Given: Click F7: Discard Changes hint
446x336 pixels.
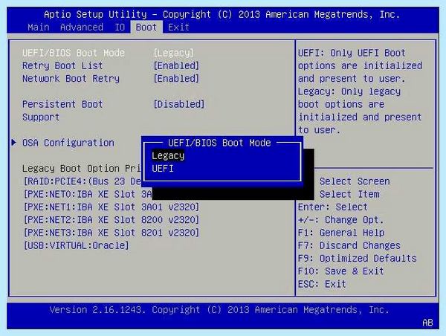Looking at the screenshot, I should click(349, 245).
